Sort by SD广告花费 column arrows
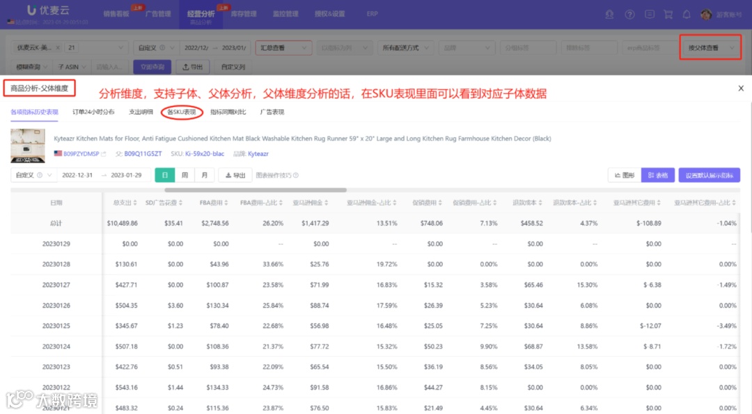752x414 pixels. [181, 202]
